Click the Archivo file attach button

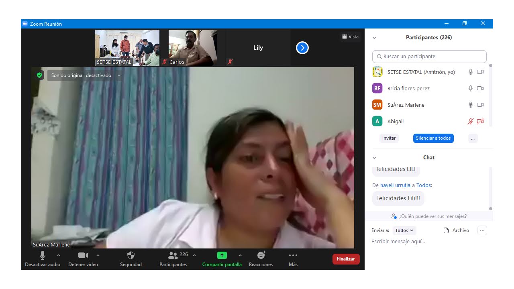456,230
